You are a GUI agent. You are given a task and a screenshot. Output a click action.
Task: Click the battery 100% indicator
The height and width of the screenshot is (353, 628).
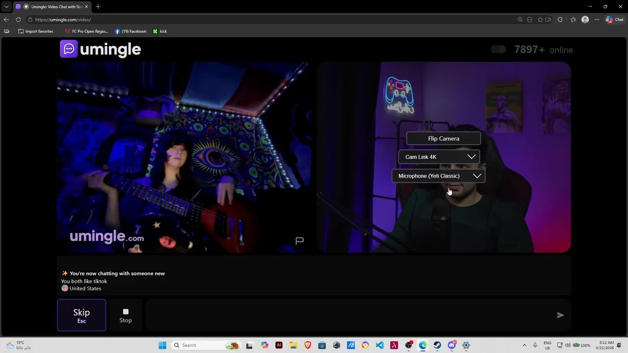581,345
